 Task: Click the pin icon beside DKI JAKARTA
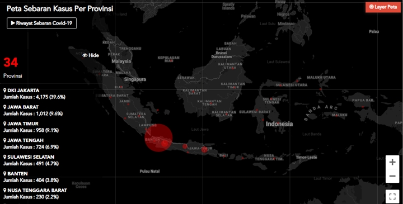(4, 91)
